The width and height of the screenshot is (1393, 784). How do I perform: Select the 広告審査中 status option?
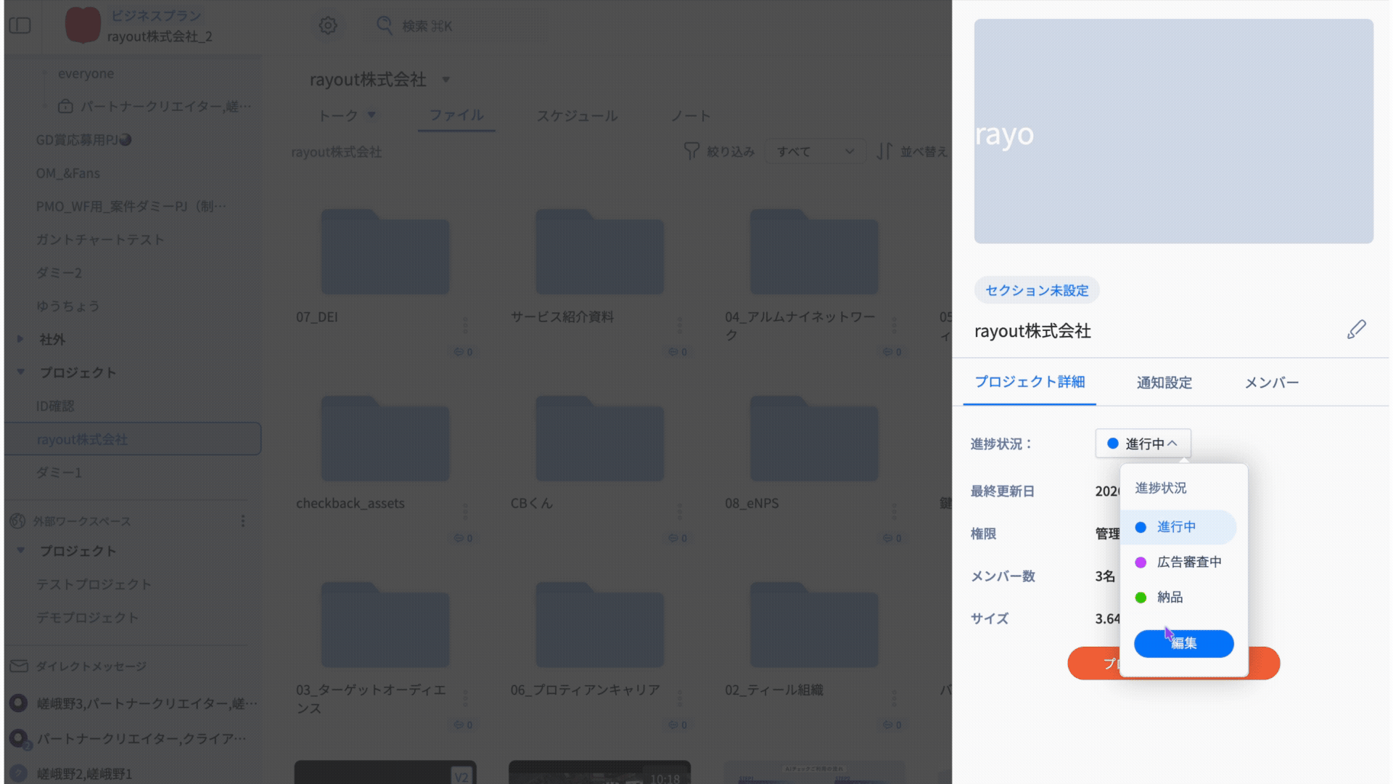pos(1188,562)
